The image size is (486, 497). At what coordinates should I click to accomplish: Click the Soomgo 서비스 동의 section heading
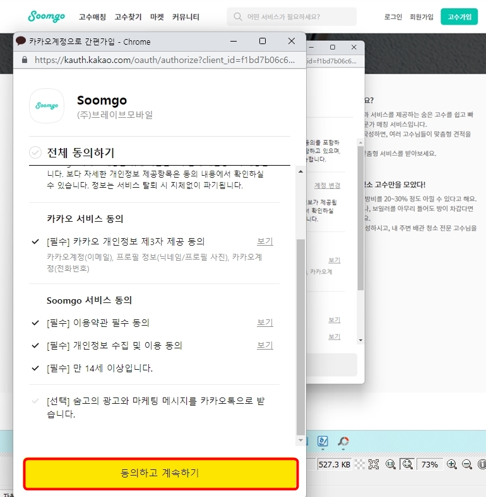pos(89,300)
